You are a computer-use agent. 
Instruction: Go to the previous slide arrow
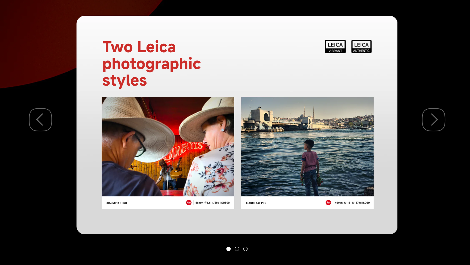41,120
